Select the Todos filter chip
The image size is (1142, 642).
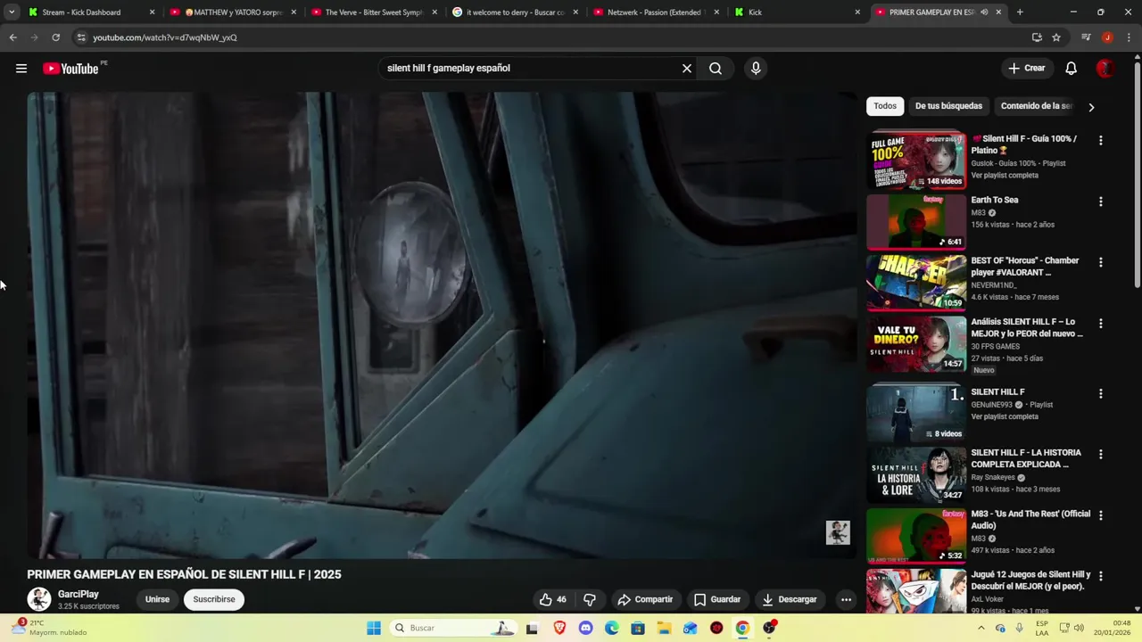coord(885,106)
